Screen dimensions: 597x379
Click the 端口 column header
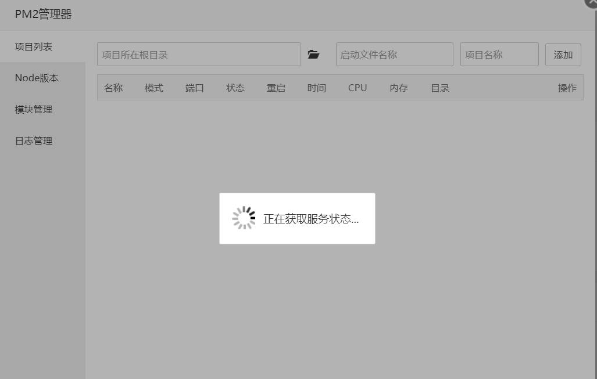tap(195, 88)
